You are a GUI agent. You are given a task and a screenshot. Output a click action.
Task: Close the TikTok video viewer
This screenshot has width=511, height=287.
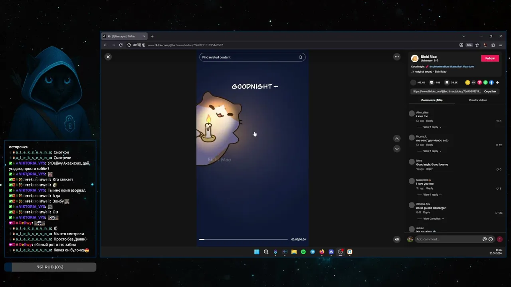click(x=108, y=57)
